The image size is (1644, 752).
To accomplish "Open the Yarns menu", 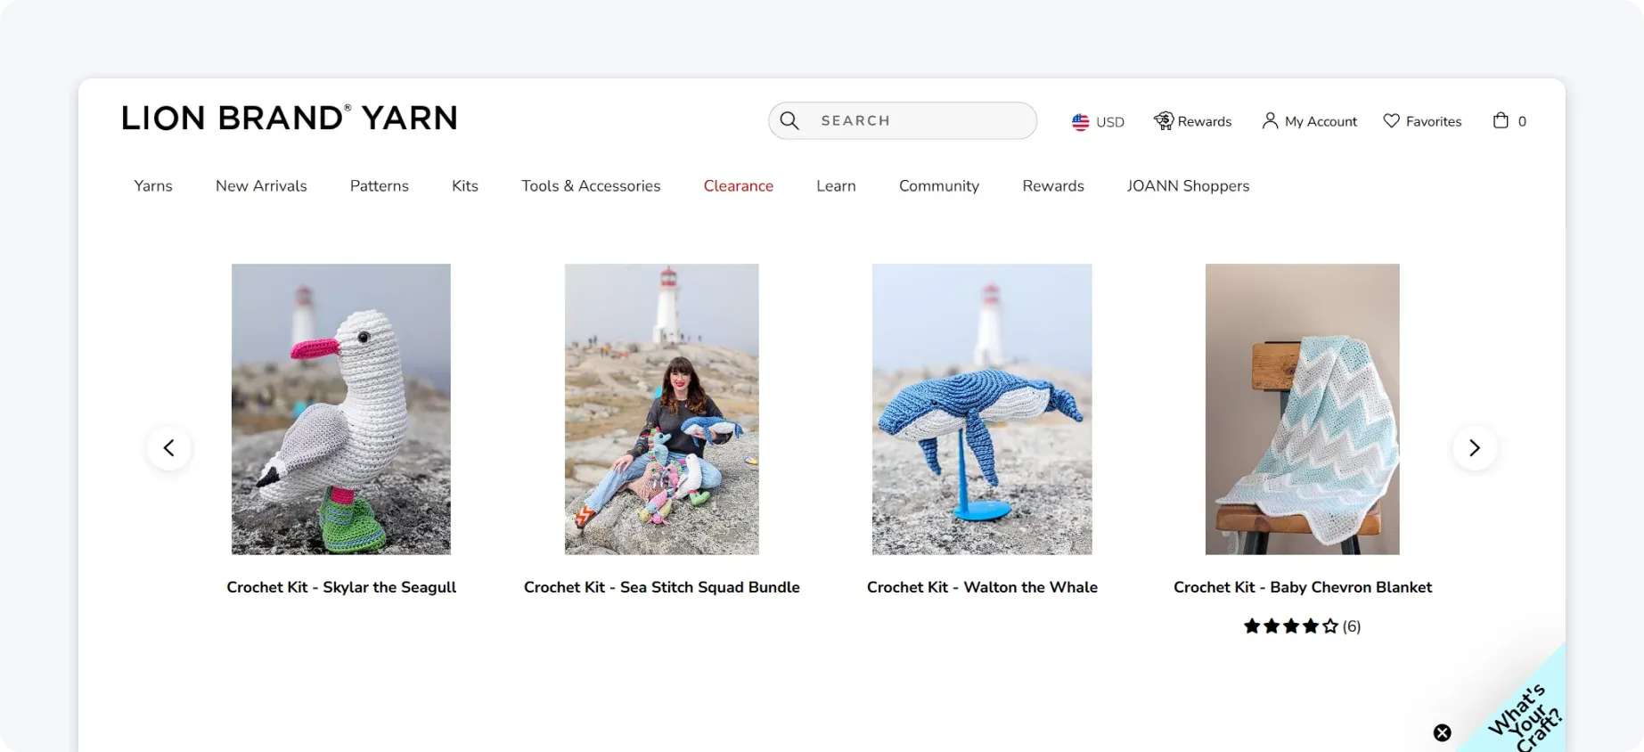I will pos(153,185).
